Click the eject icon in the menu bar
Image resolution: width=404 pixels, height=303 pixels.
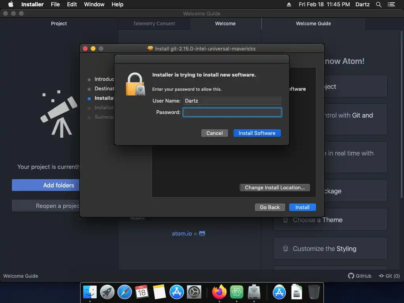tap(289, 4)
